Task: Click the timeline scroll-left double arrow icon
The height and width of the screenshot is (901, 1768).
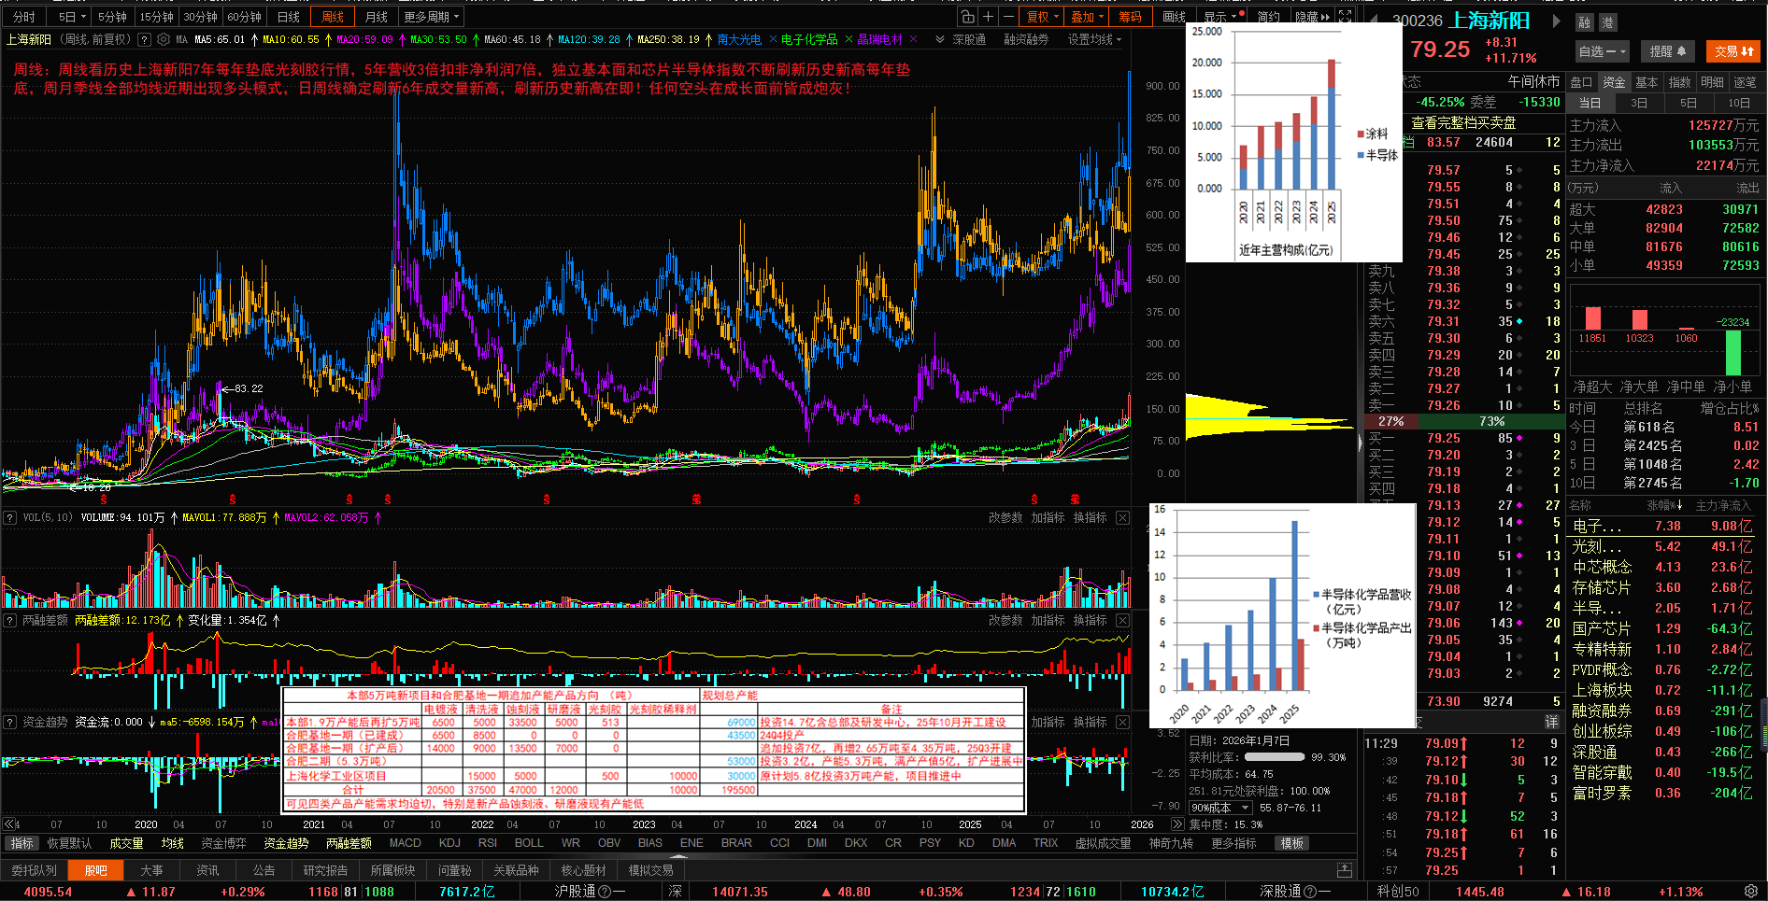Action: (9, 824)
